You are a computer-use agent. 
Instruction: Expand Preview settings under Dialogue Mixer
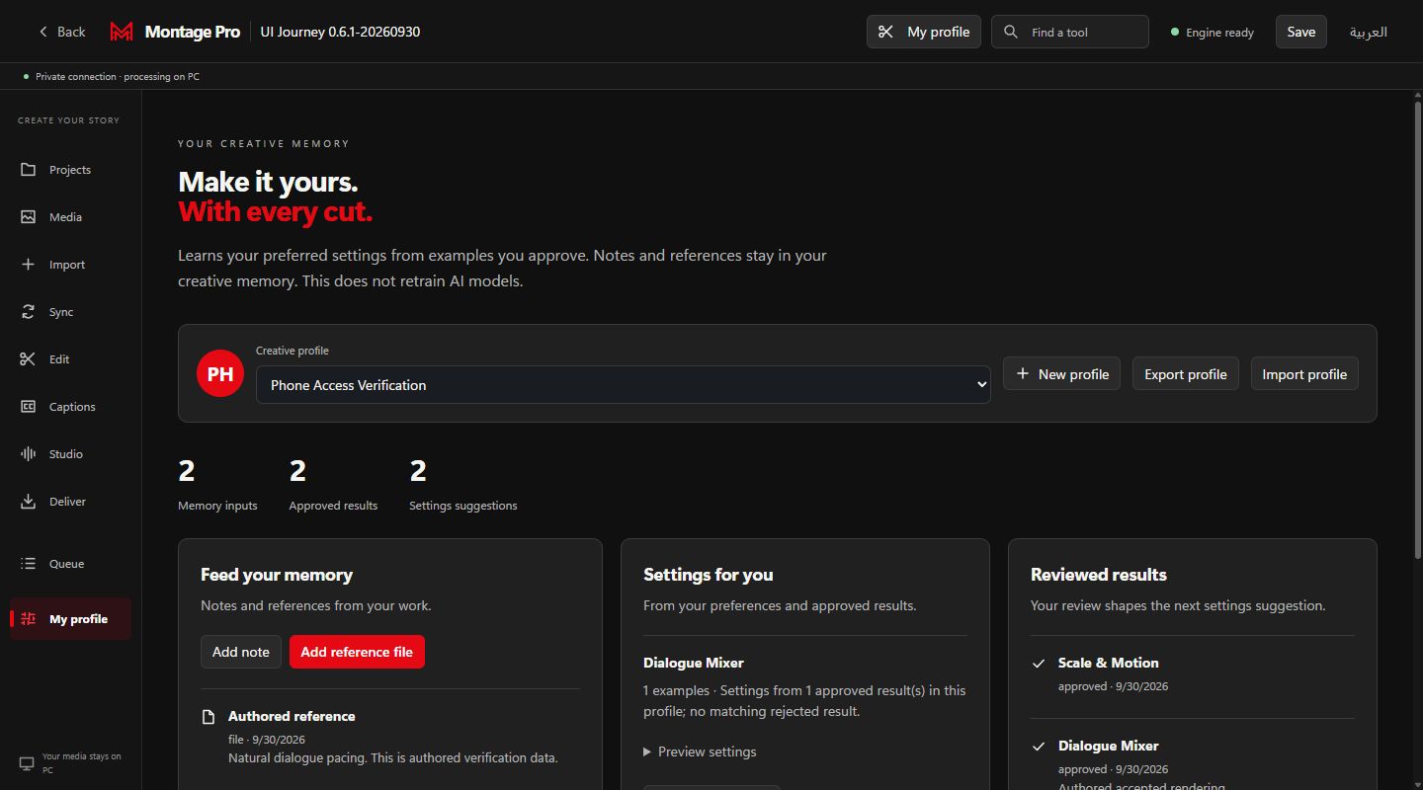coord(700,751)
